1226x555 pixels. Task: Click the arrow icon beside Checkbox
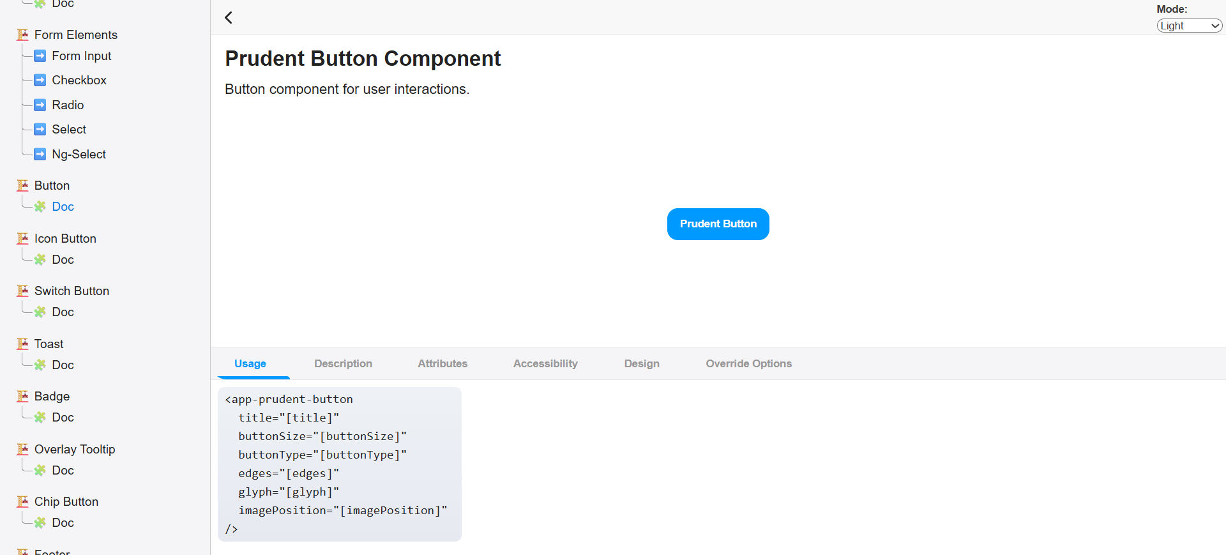pyautogui.click(x=40, y=80)
